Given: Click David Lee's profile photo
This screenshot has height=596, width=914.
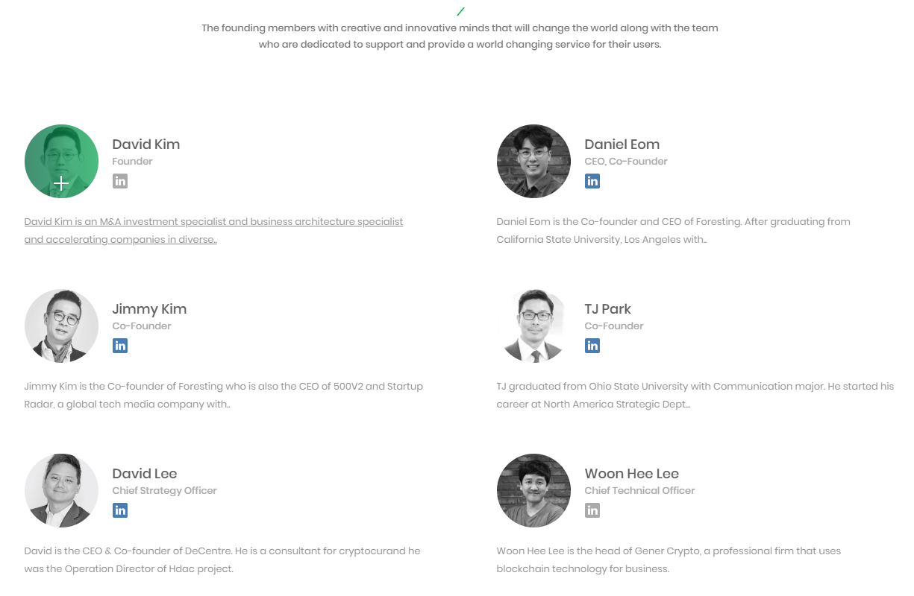Looking at the screenshot, I should point(61,490).
